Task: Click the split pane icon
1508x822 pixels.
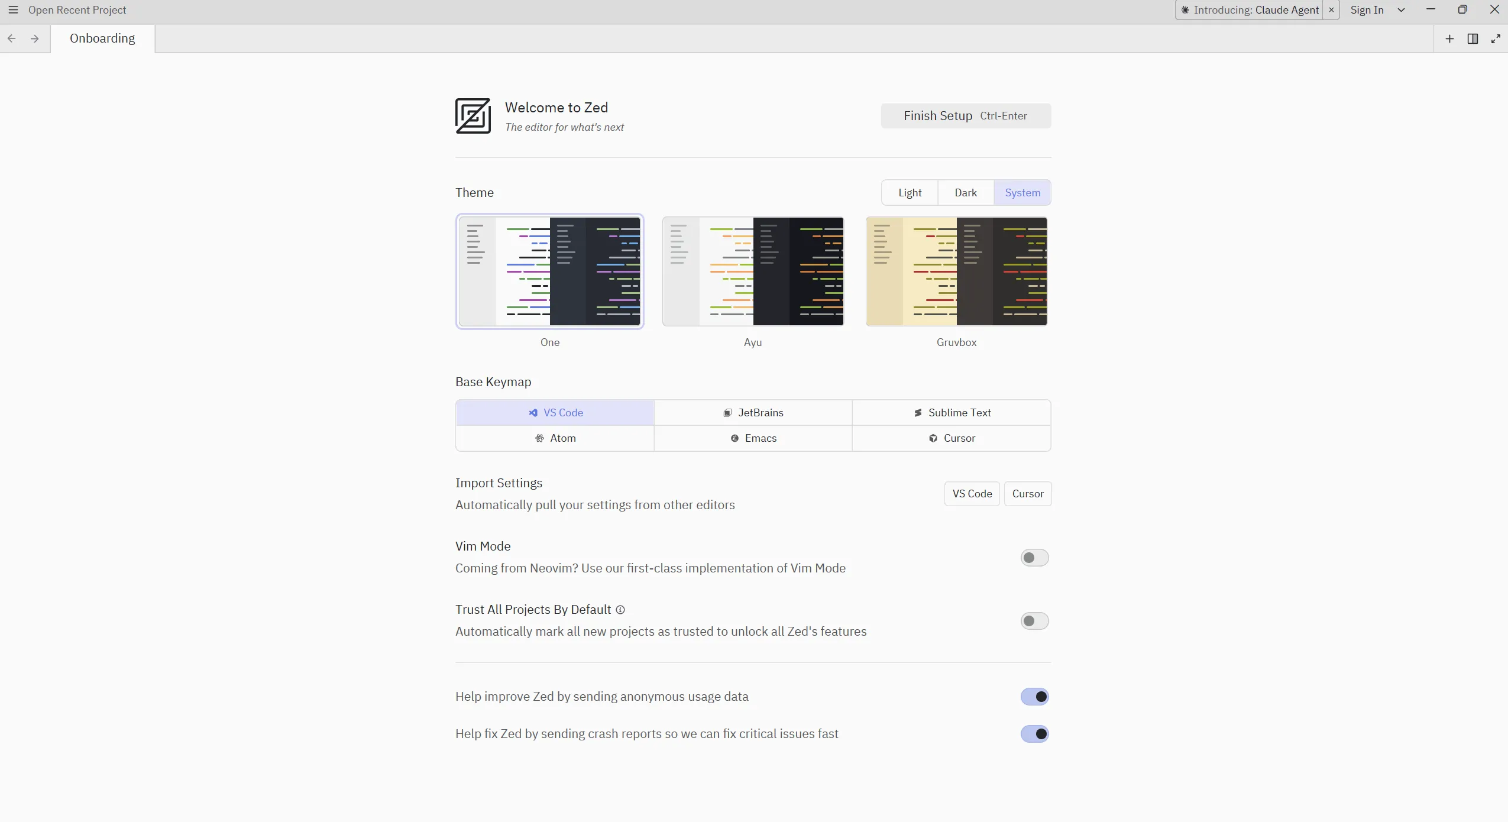Action: click(1473, 38)
